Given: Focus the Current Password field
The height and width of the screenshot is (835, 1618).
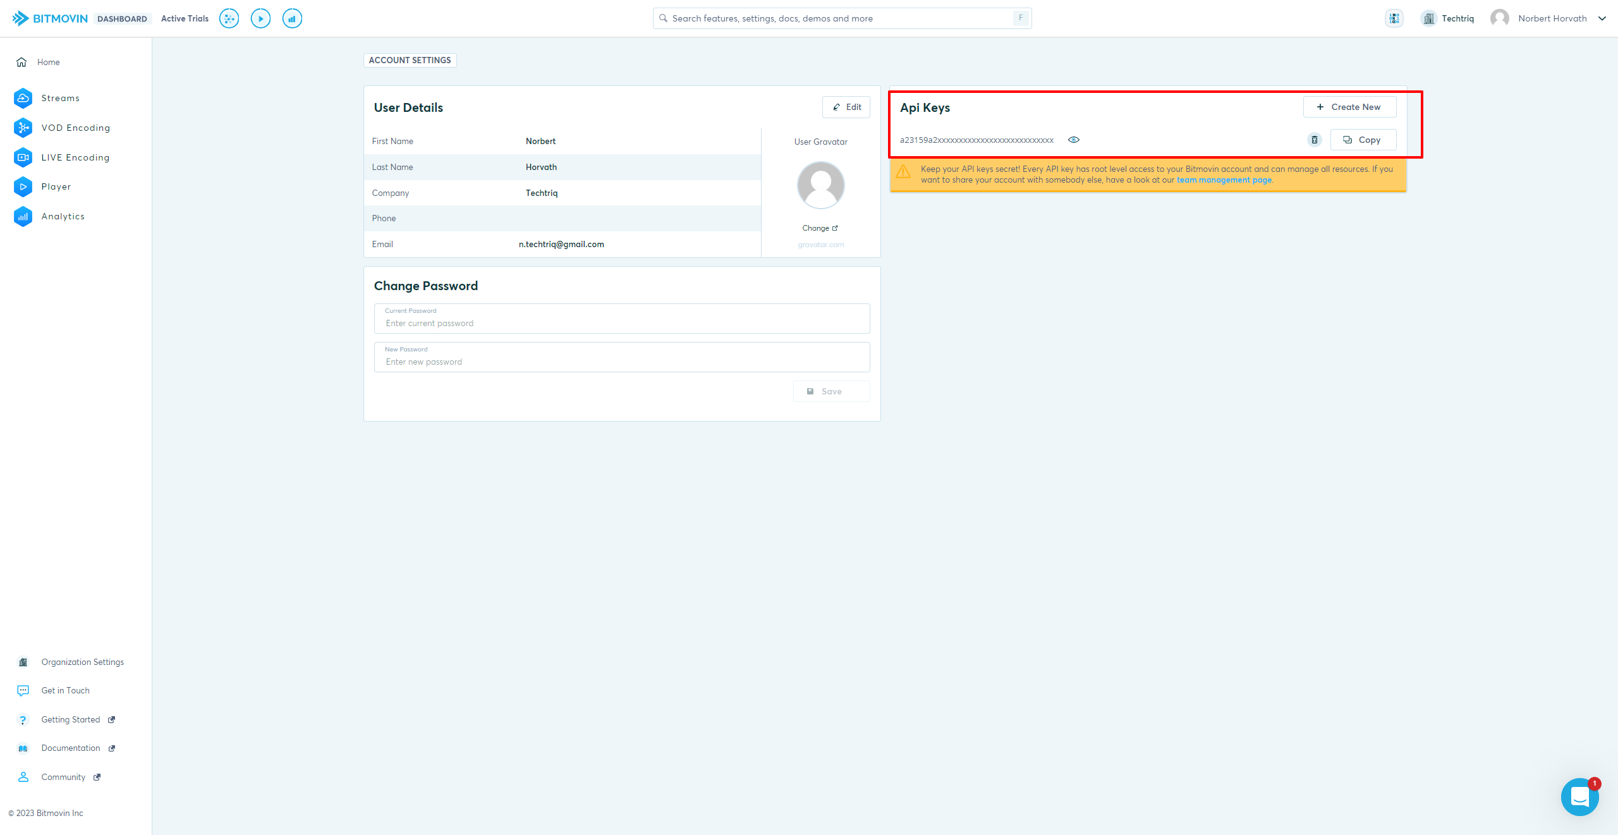Looking at the screenshot, I should tap(622, 323).
